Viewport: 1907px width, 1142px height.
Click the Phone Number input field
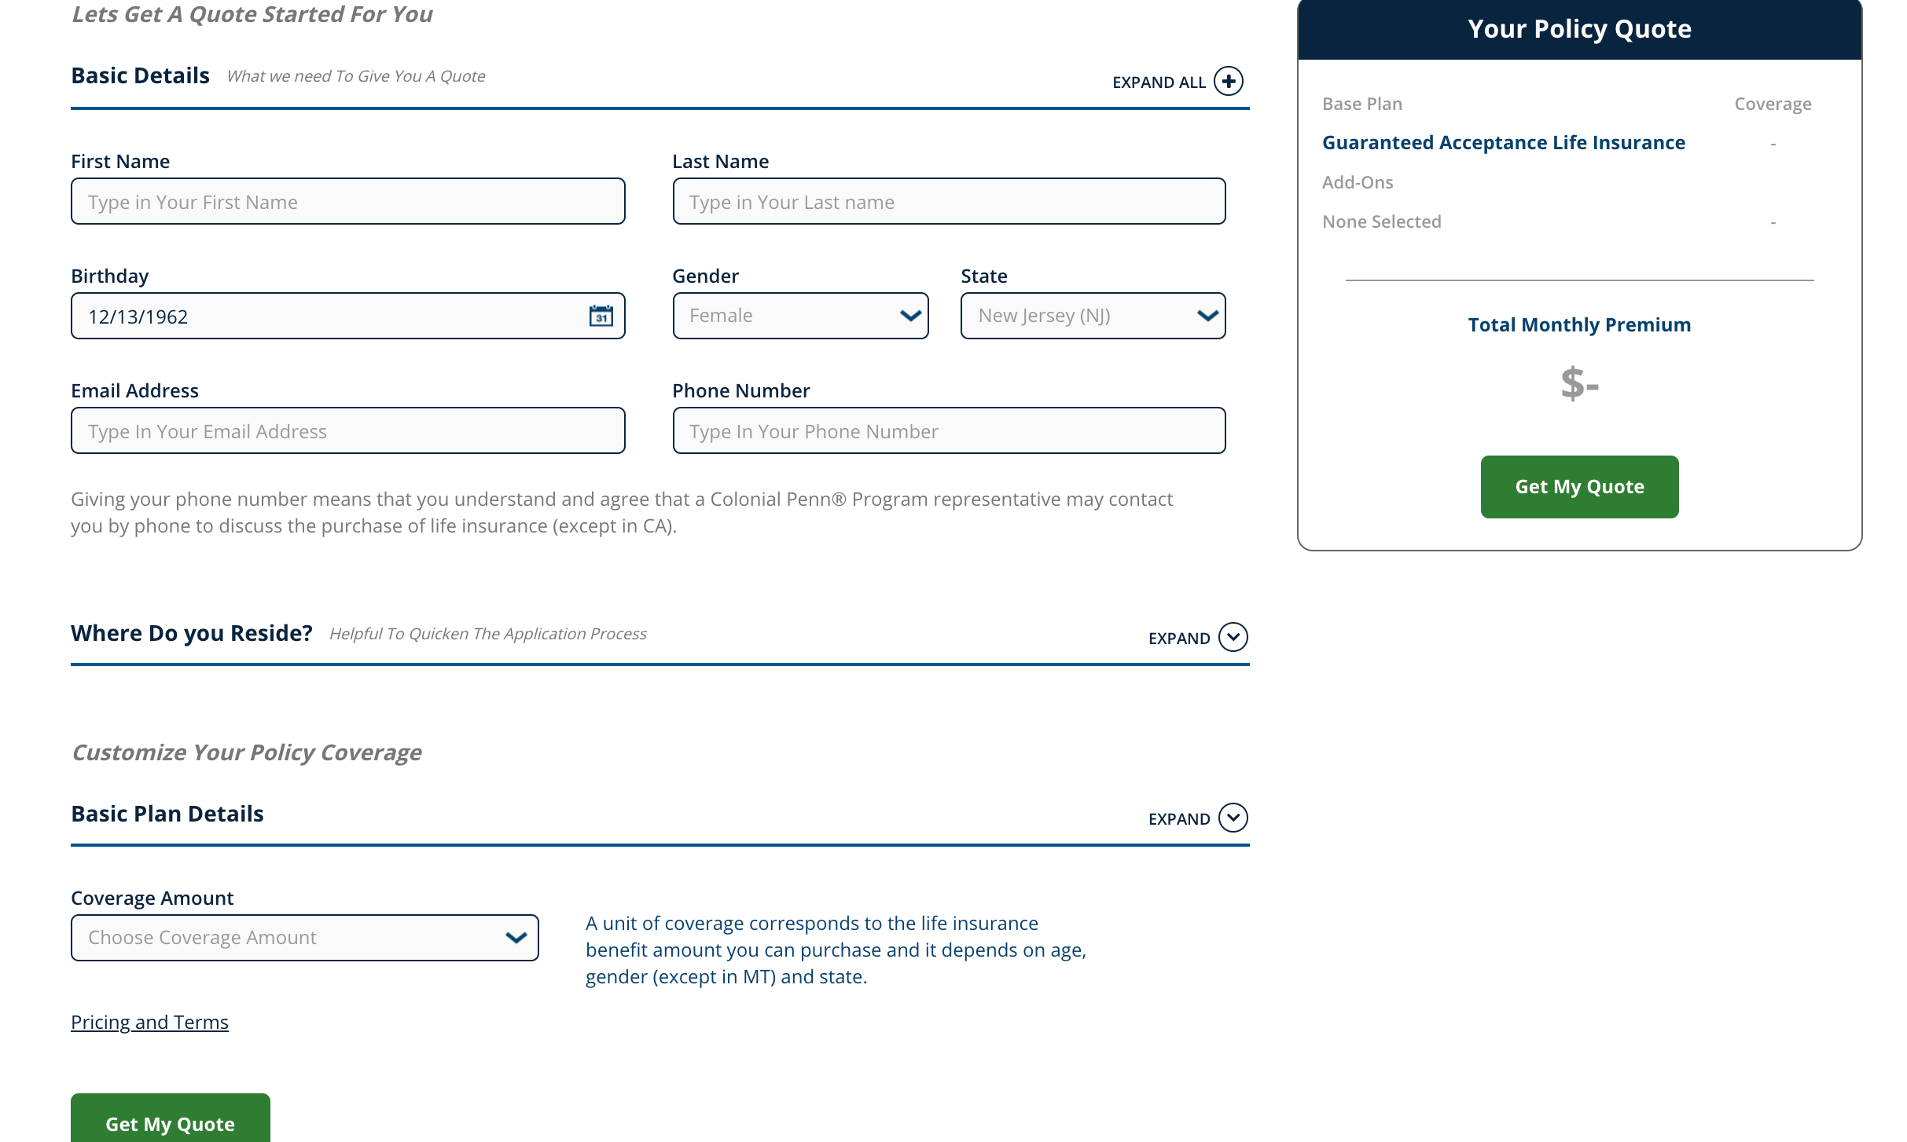click(x=949, y=430)
